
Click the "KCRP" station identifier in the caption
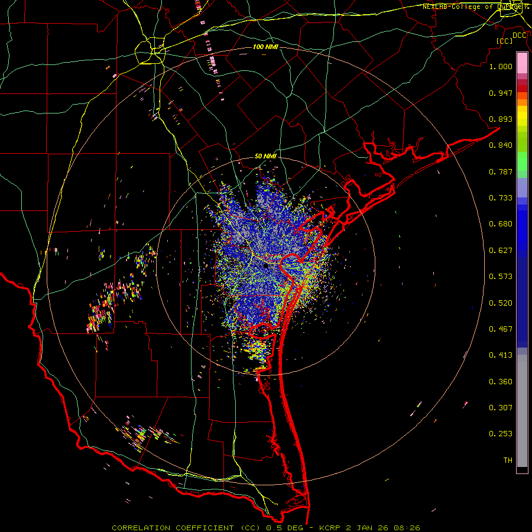click(x=329, y=528)
